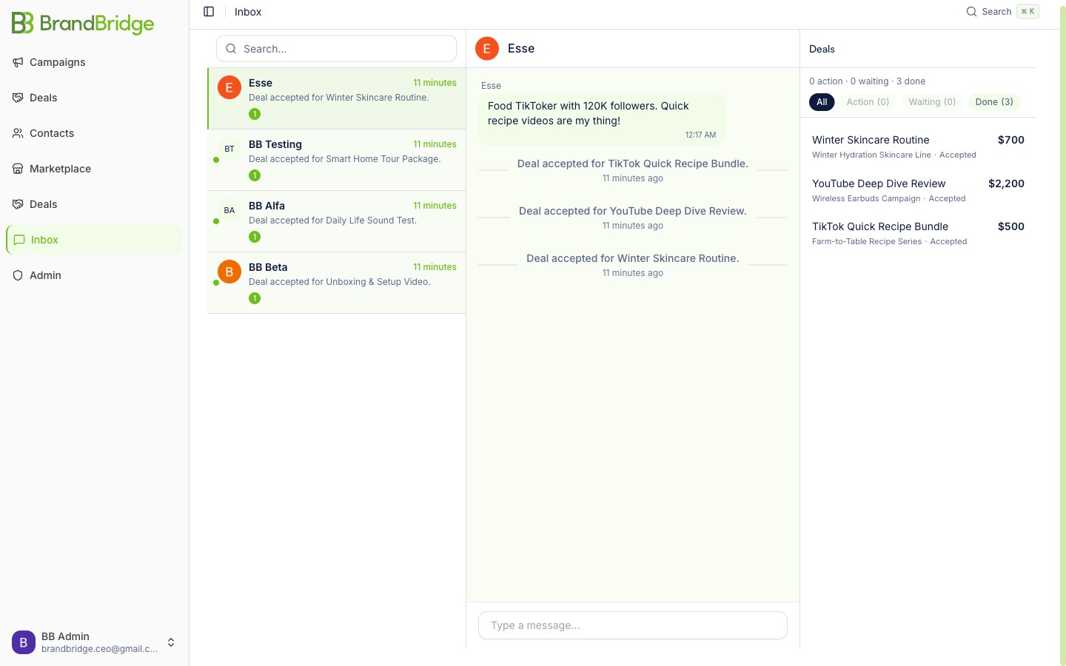The height and width of the screenshot is (666, 1066).
Task: Select the Contacts sidebar icon
Action: coord(17,133)
